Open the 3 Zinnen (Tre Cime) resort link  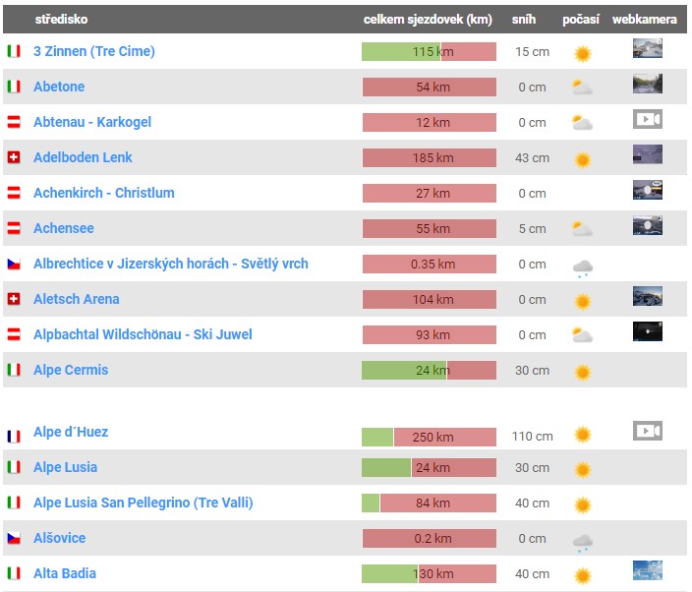(x=94, y=51)
